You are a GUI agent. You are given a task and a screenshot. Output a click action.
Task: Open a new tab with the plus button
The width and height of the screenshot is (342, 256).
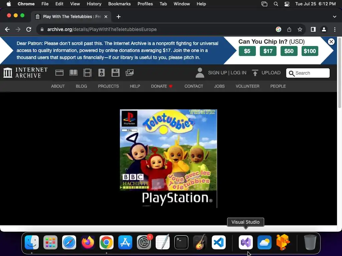click(119, 17)
